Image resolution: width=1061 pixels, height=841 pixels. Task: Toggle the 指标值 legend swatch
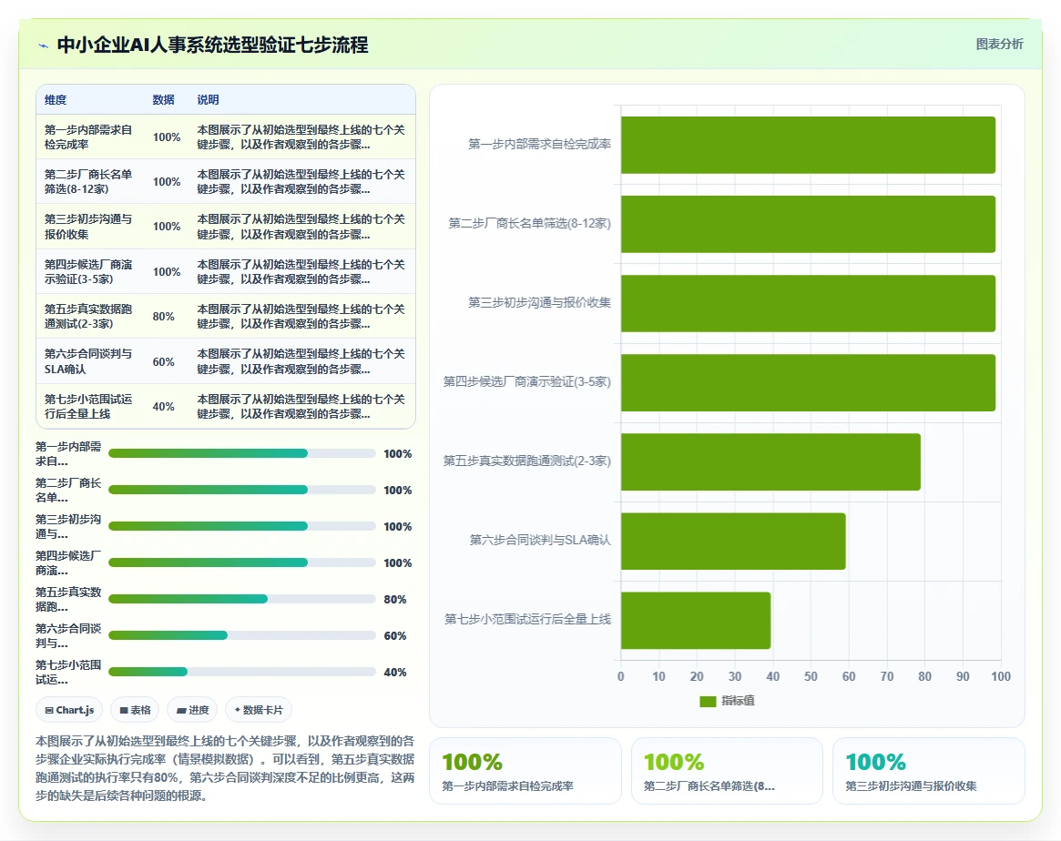coord(707,701)
